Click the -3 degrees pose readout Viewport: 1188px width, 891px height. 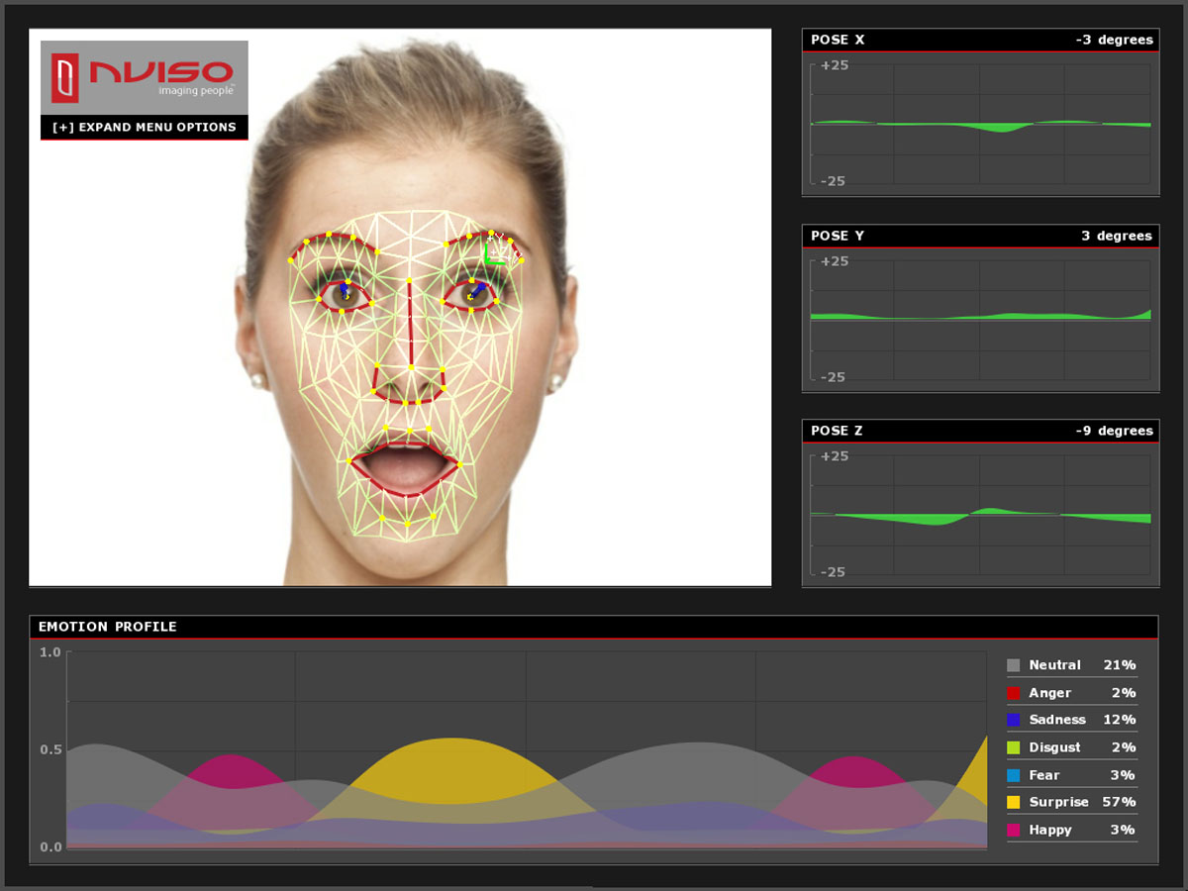click(1114, 40)
